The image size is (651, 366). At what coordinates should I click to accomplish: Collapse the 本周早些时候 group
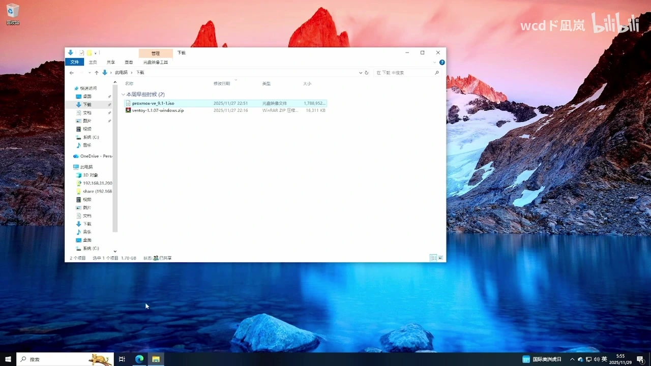pyautogui.click(x=123, y=95)
